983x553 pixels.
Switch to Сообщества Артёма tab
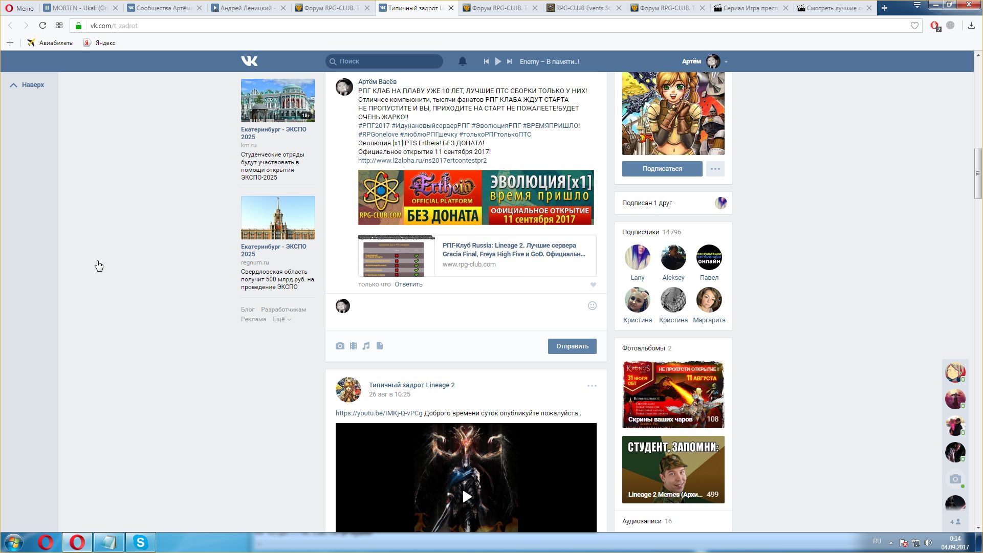click(164, 8)
